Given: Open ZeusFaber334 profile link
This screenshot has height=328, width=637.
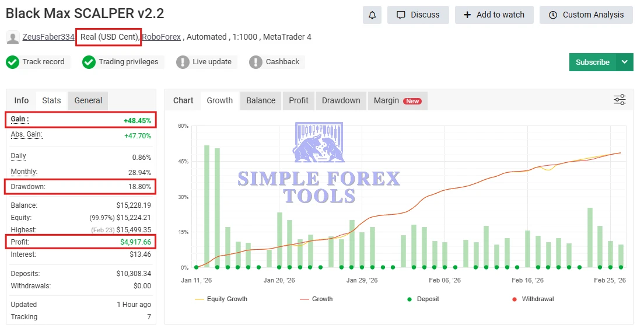Looking at the screenshot, I should pos(48,37).
